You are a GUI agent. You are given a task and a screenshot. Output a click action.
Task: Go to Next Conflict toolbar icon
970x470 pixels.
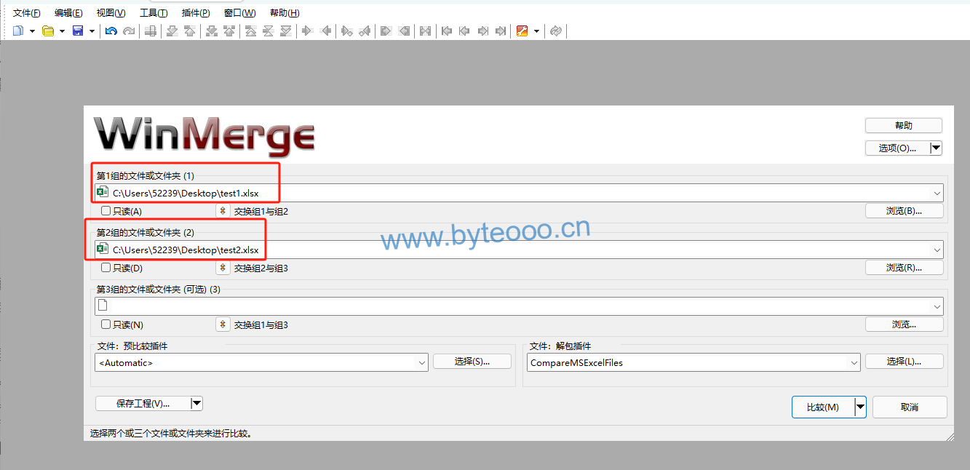(x=212, y=31)
